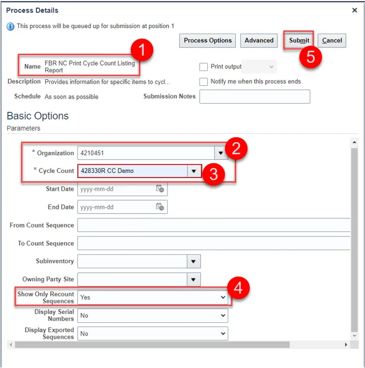Expand the Cycle Count dropdown arrow

[x=194, y=171]
